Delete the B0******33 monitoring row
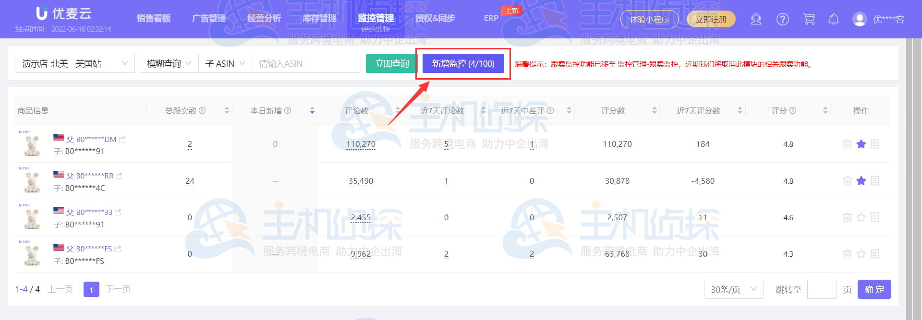Viewport: 922px width, 320px height. pos(847,217)
